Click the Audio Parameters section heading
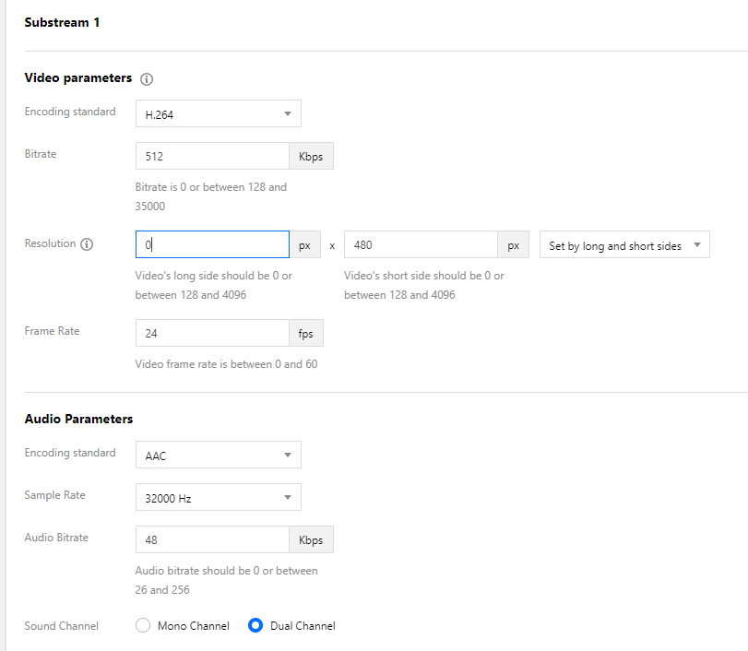This screenshot has height=651, width=748. 78,419
